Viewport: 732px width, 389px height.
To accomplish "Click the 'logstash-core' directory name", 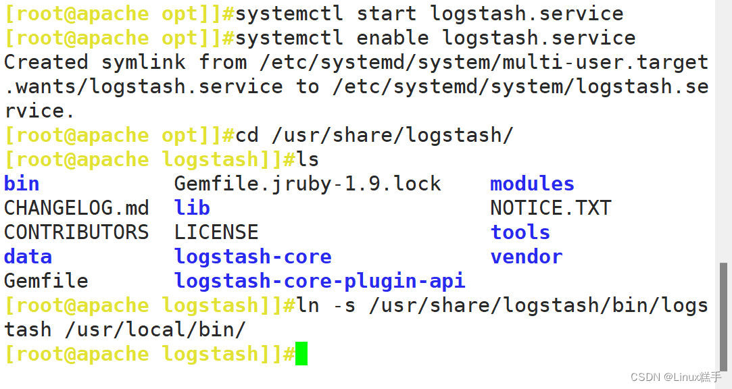I will click(x=253, y=257).
